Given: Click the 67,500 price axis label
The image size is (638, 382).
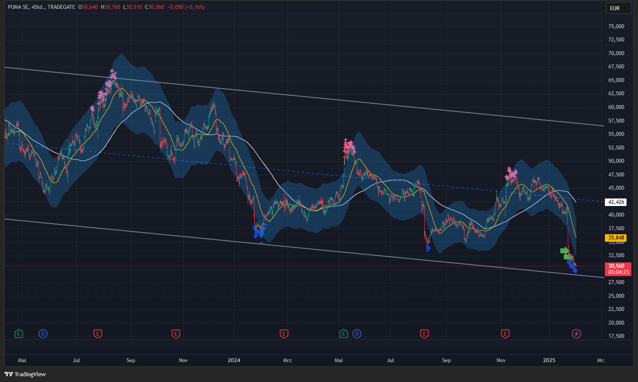Looking at the screenshot, I should [x=616, y=67].
